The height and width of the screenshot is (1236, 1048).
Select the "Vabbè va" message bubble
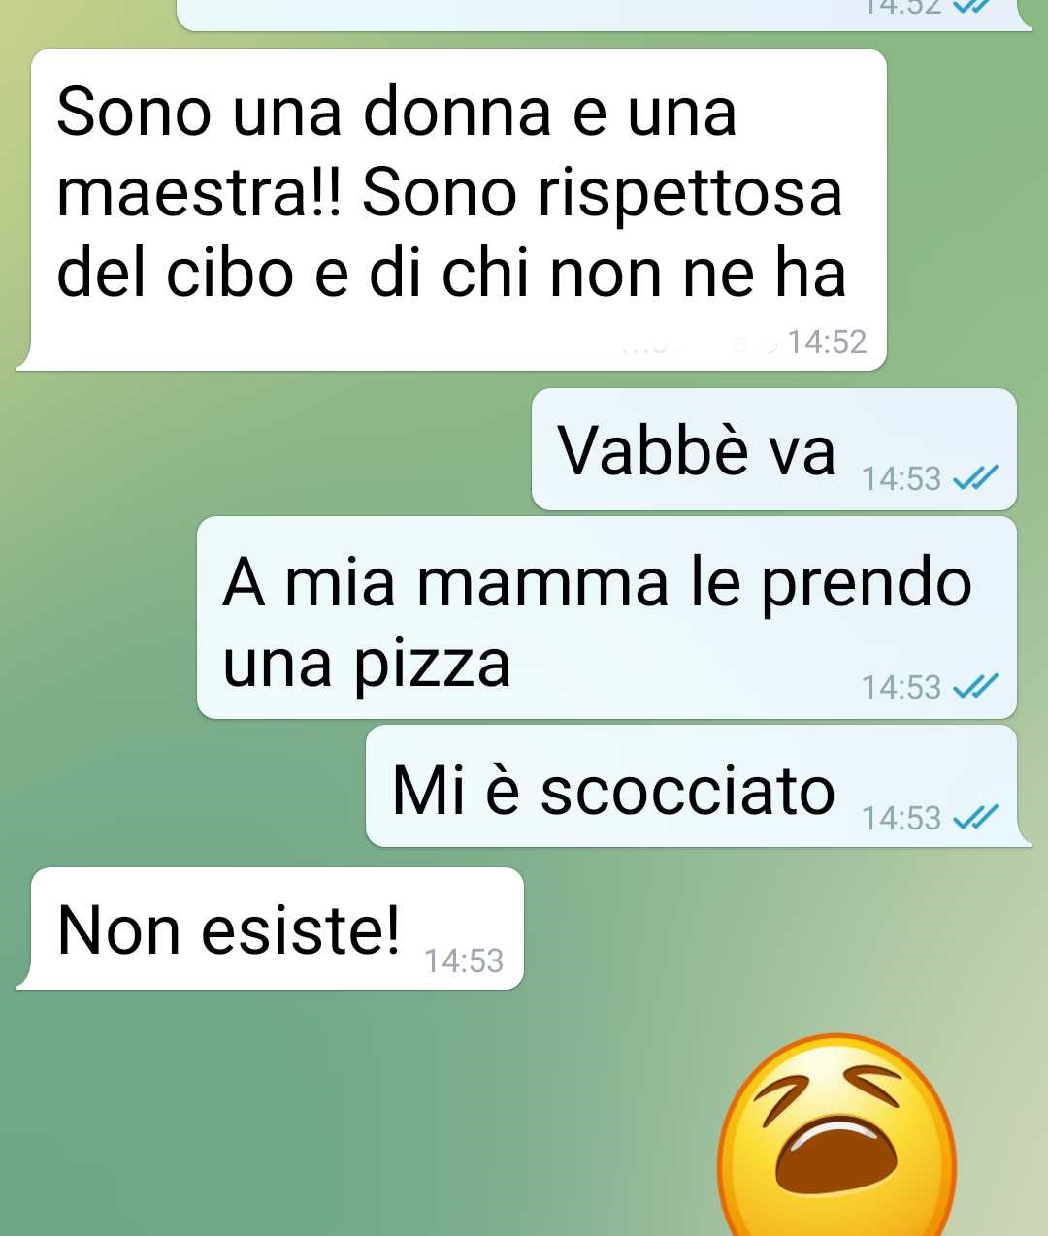774,449
